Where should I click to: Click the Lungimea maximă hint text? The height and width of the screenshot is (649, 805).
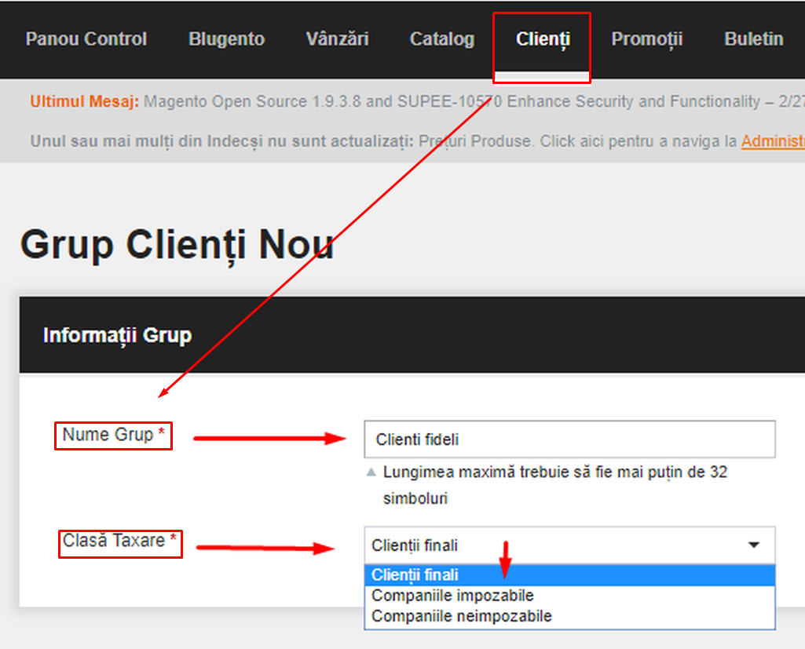[555, 485]
